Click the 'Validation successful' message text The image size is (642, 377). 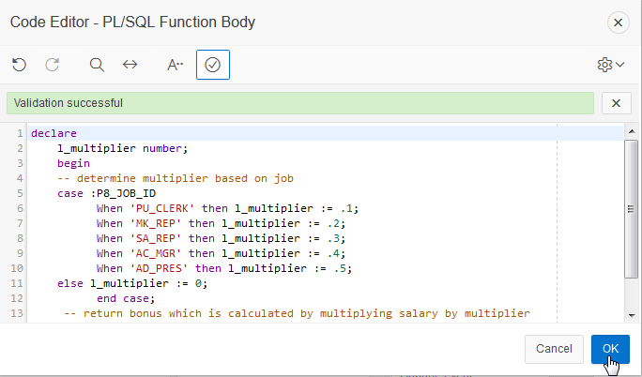point(68,103)
